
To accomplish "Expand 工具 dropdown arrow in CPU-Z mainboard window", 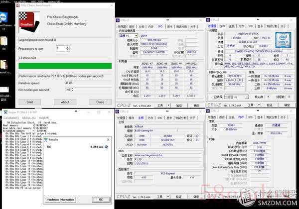I will (168, 197).
